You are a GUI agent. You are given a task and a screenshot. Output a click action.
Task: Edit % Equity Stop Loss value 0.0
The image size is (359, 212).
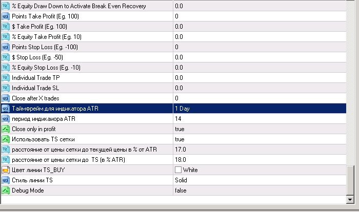[x=260, y=68]
